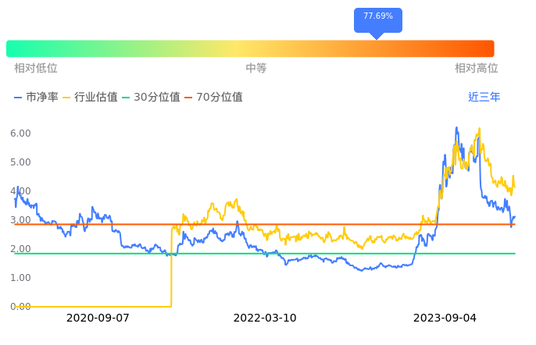The width and height of the screenshot is (536, 345).
Task: Click the 相对高位 label
Action: (476, 69)
